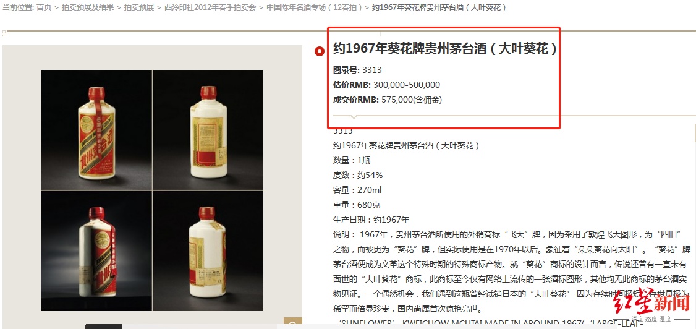Screen dimensions: 696x329
Task: Click the 成交价RMB 575,000 hammer price line
Action: click(388, 100)
